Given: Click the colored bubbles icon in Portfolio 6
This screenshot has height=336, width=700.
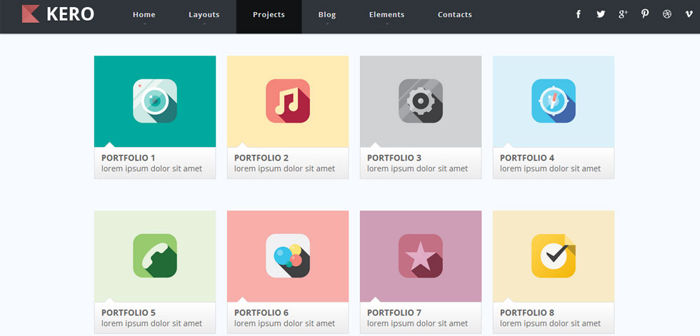Looking at the screenshot, I should tap(288, 256).
